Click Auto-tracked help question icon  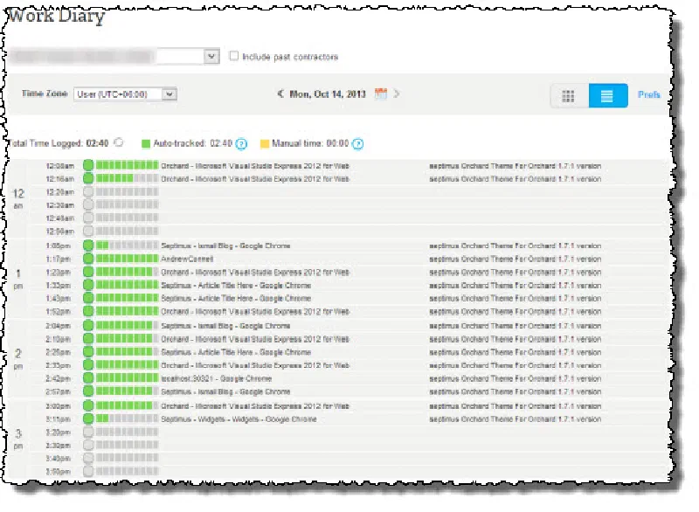pos(241,143)
